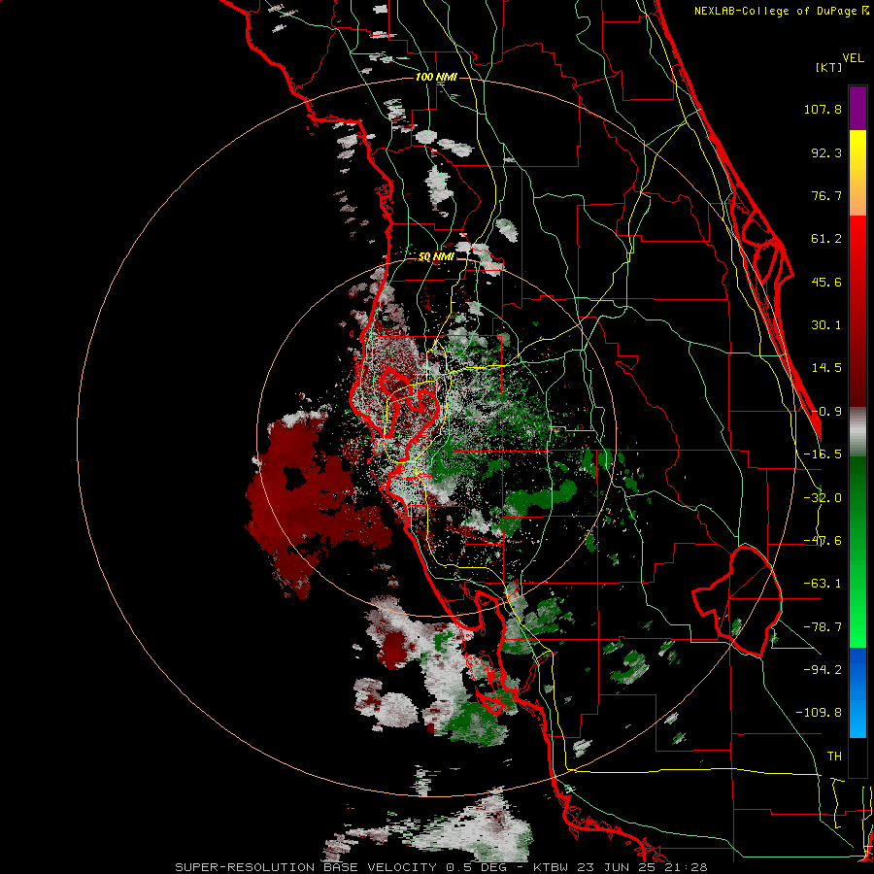Click the 30.1 legend value

(x=826, y=325)
